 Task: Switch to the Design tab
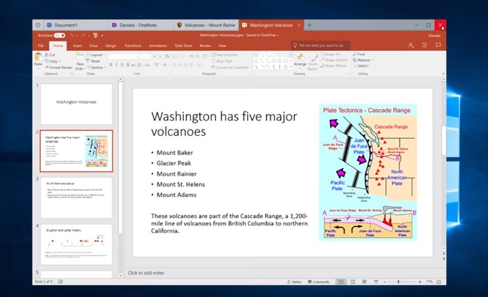tap(110, 46)
